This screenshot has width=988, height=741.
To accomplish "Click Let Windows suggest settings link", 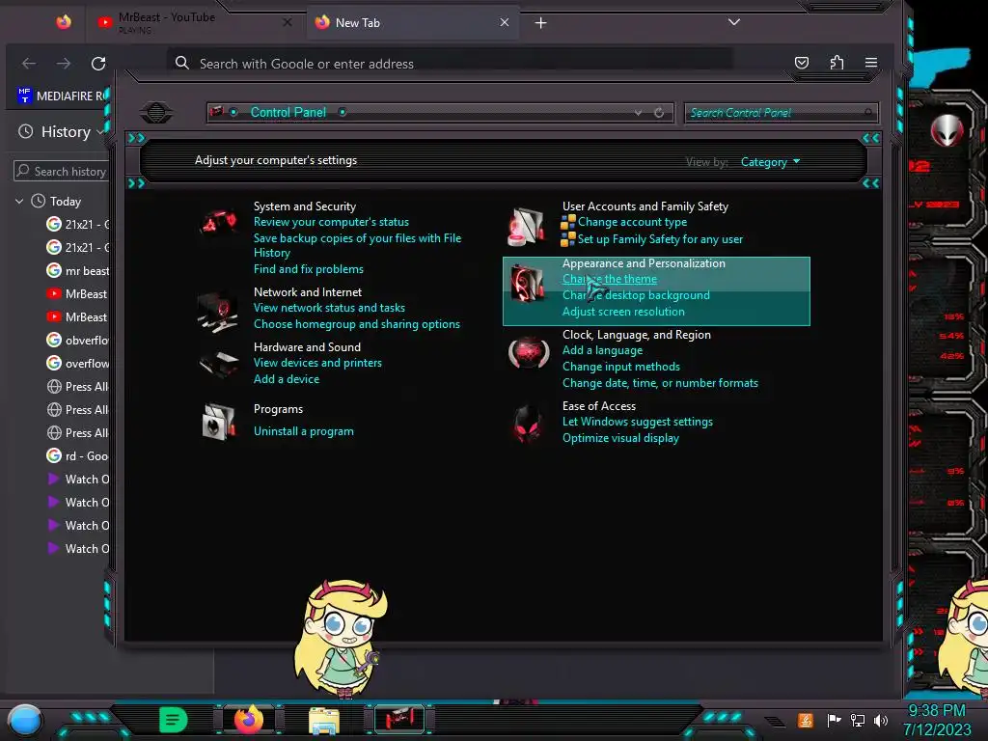I will (x=637, y=422).
